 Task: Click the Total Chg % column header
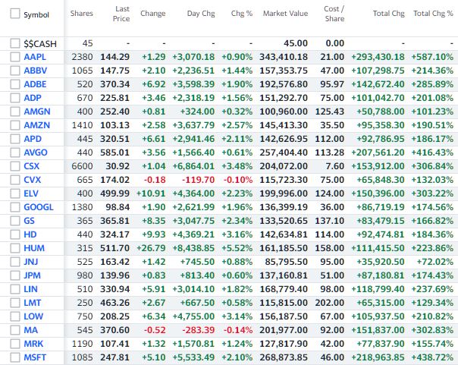click(x=433, y=14)
